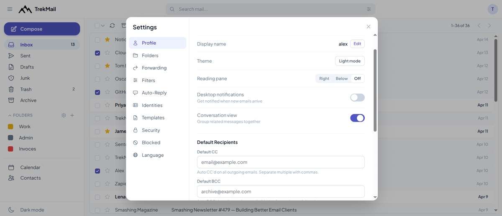Star the Lena message
The width and height of the screenshot is (502, 216).
[x=108, y=197]
